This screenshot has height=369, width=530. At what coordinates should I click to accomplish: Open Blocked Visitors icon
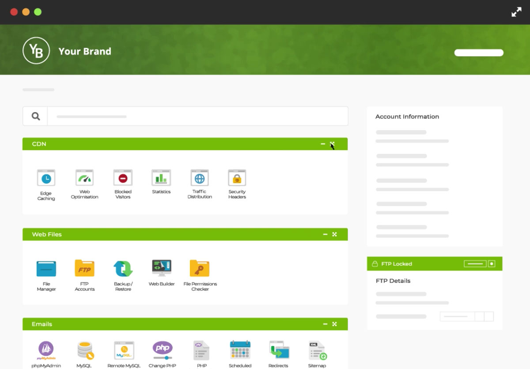coord(123,178)
